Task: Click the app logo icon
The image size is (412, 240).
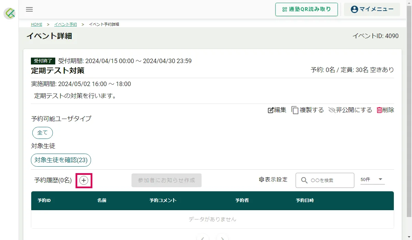Action: coord(10,13)
